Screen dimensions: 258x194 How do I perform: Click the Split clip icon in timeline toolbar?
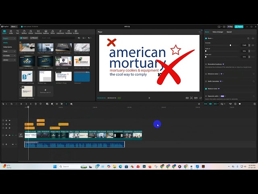tap(21, 104)
